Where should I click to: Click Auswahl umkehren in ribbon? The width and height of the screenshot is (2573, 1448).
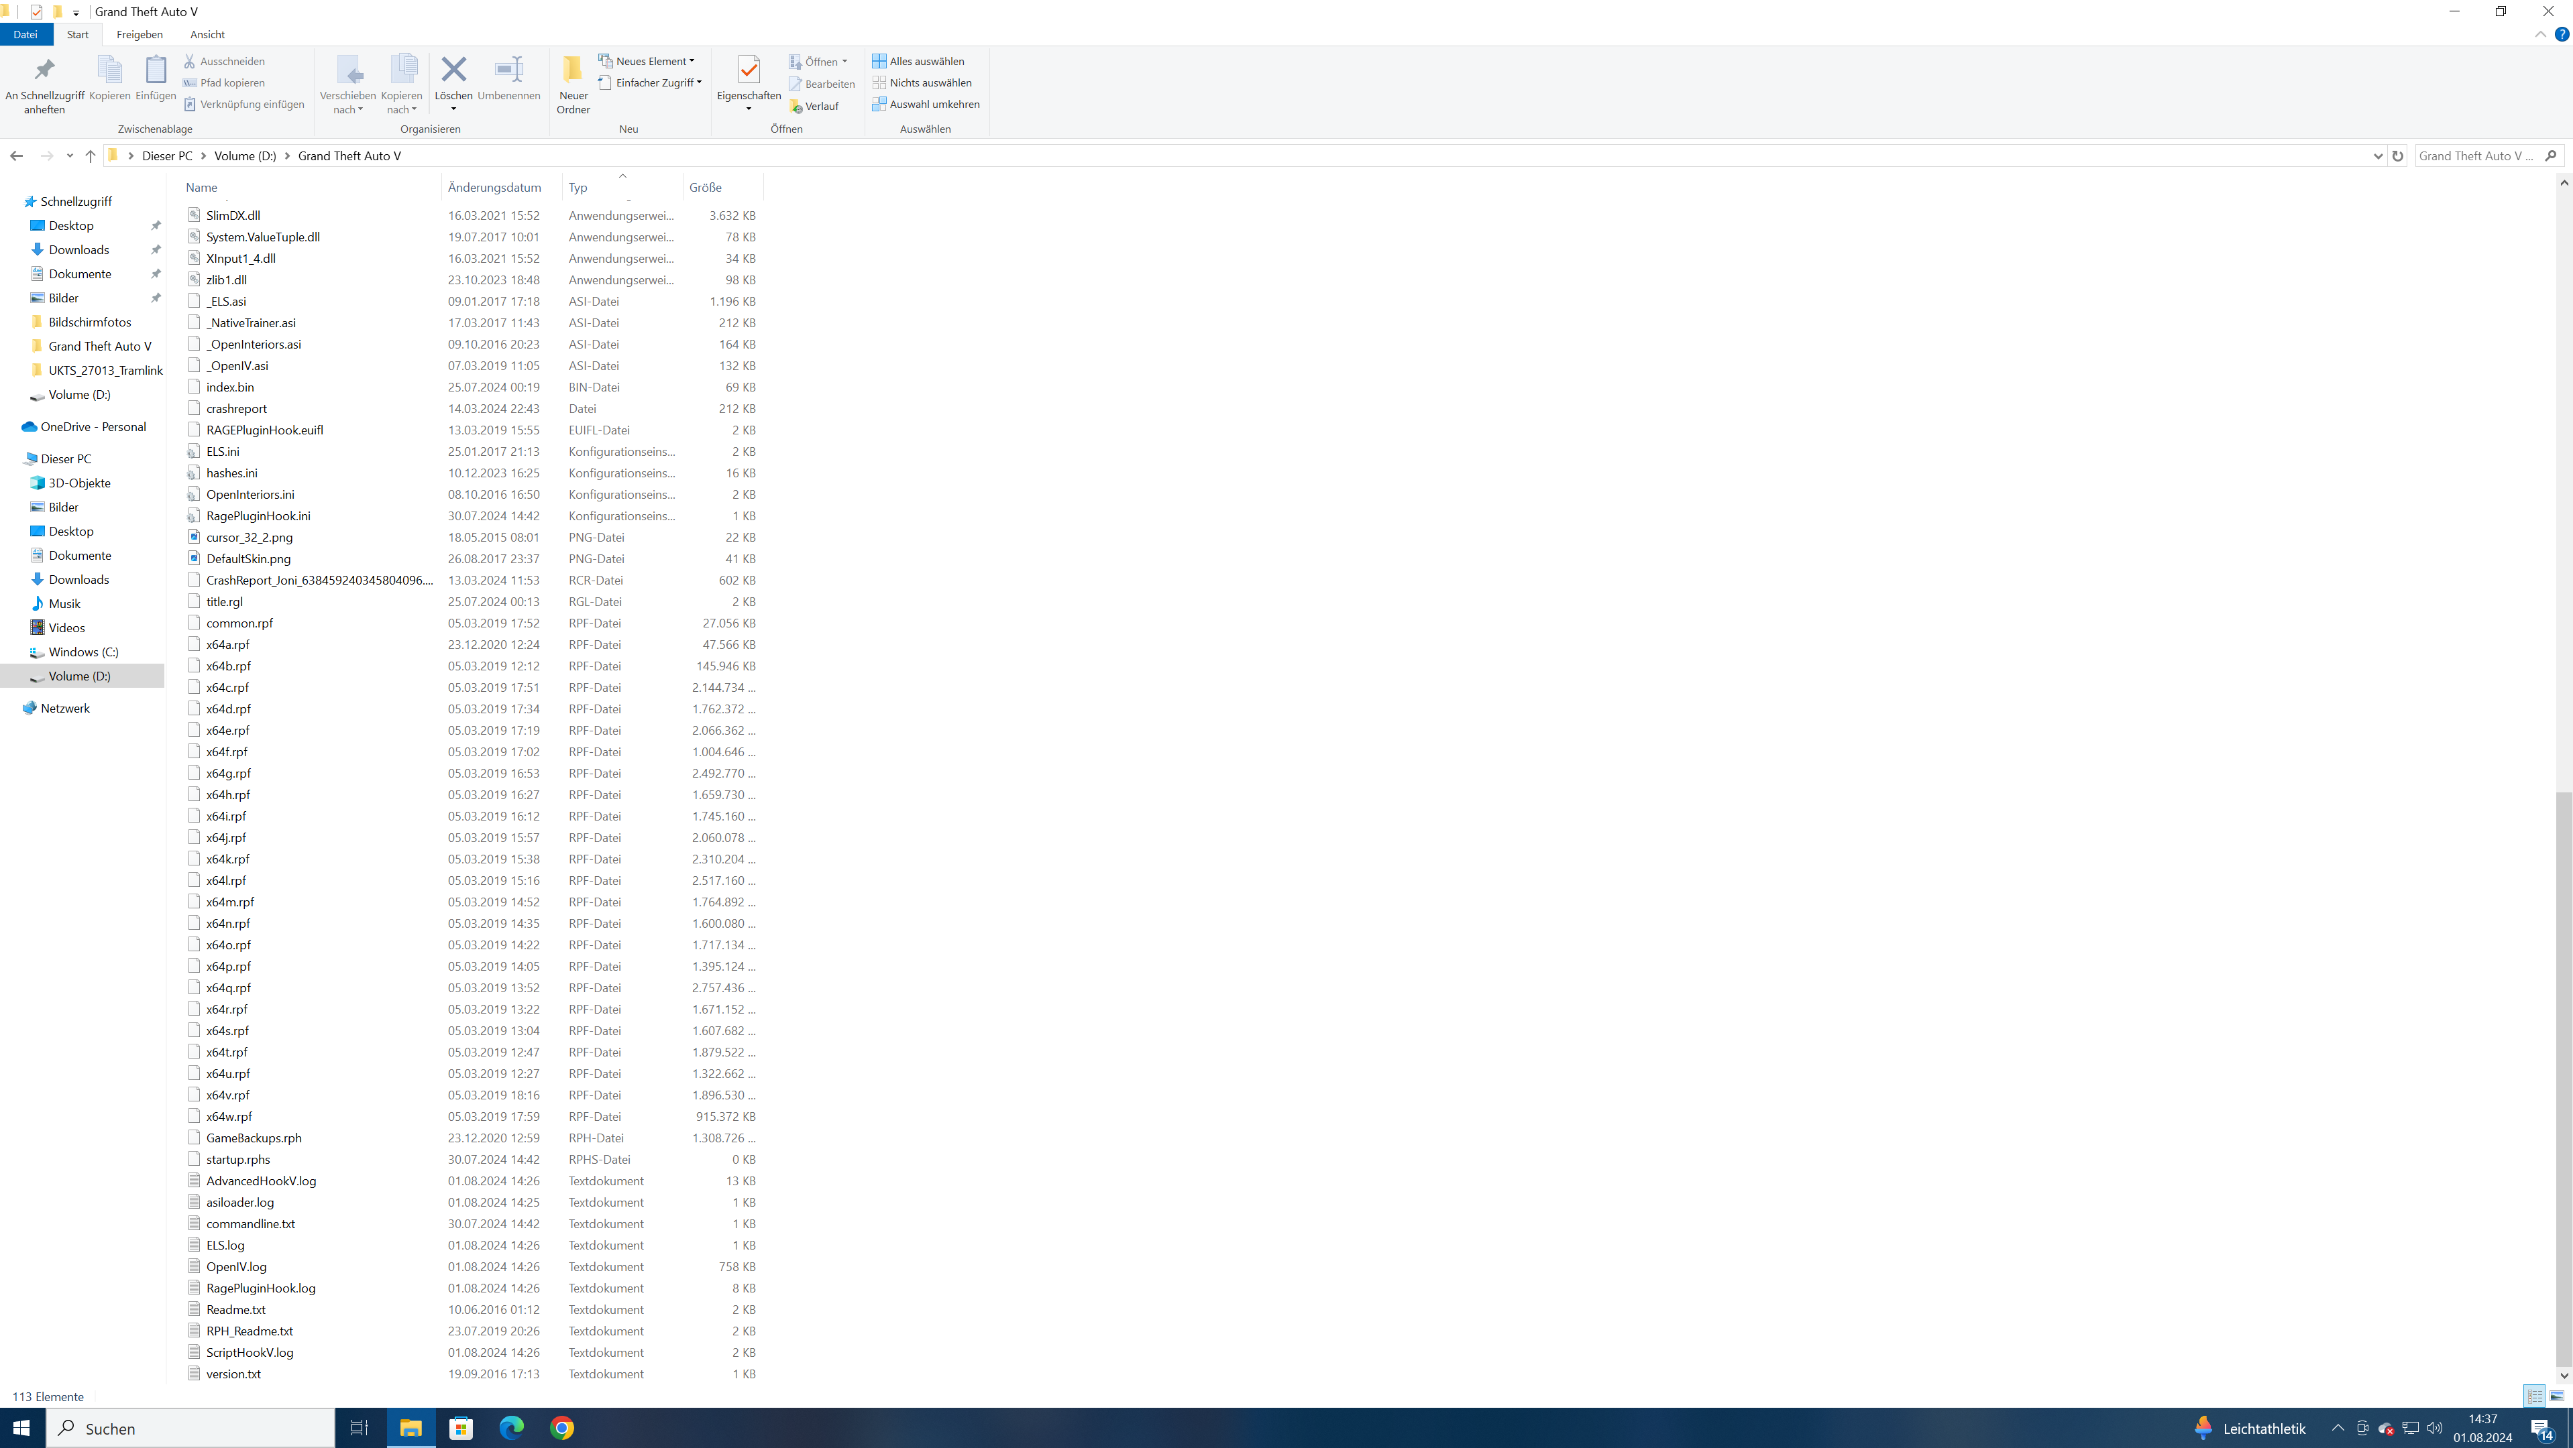[x=933, y=104]
